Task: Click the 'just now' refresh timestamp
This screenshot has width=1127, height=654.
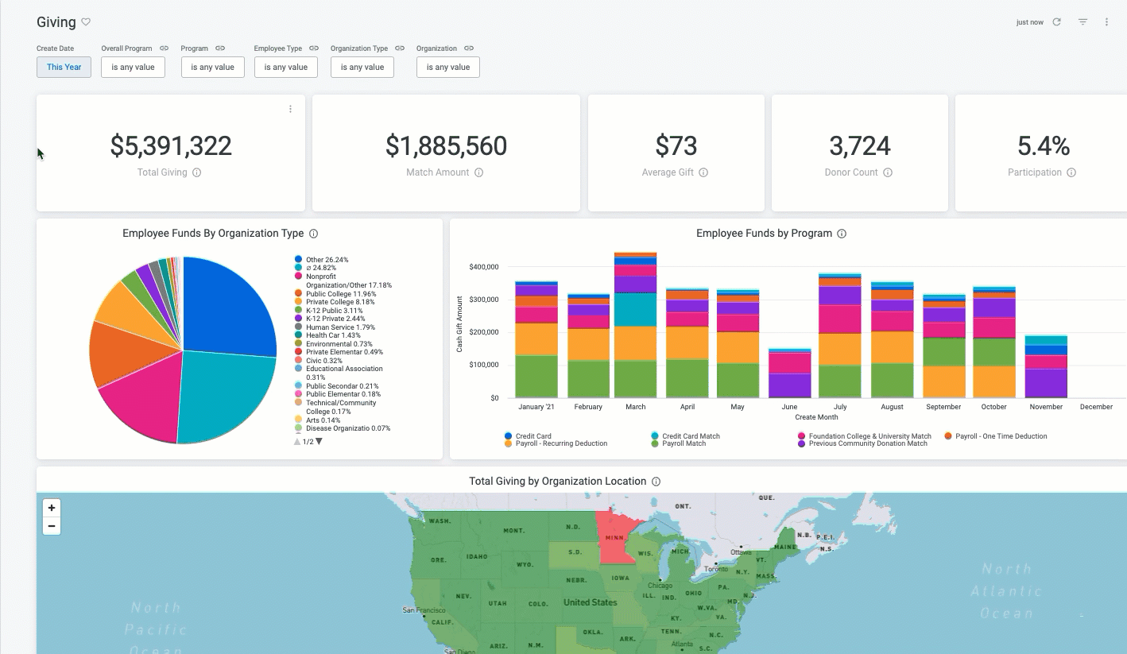Action: 1030,22
